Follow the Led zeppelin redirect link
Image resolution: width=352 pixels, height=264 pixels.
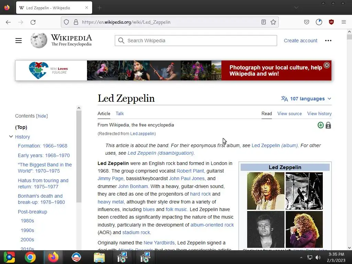coord(142,134)
